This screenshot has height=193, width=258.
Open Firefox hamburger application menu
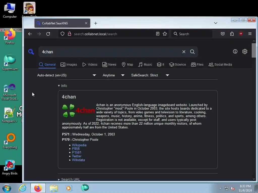(x=250, y=34)
